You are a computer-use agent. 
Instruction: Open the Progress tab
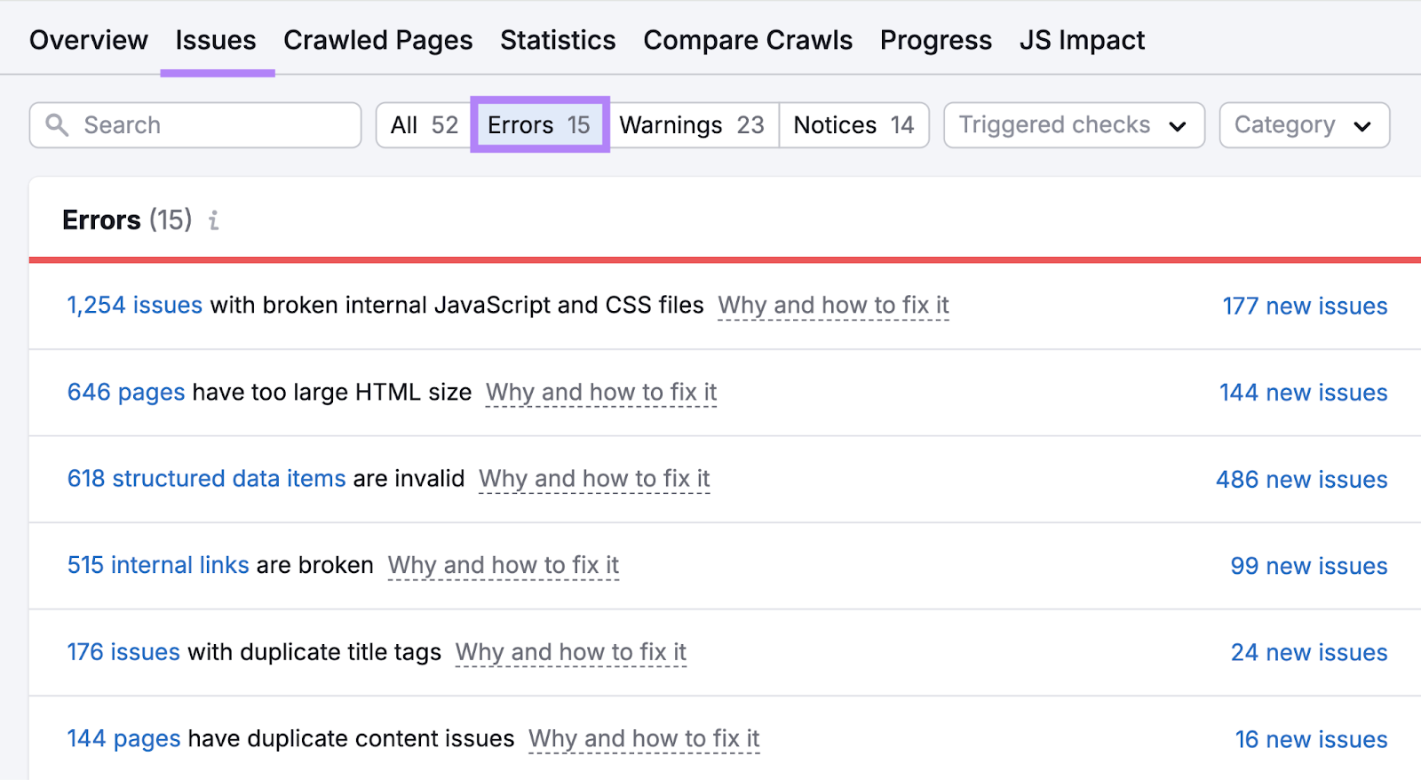tap(935, 40)
